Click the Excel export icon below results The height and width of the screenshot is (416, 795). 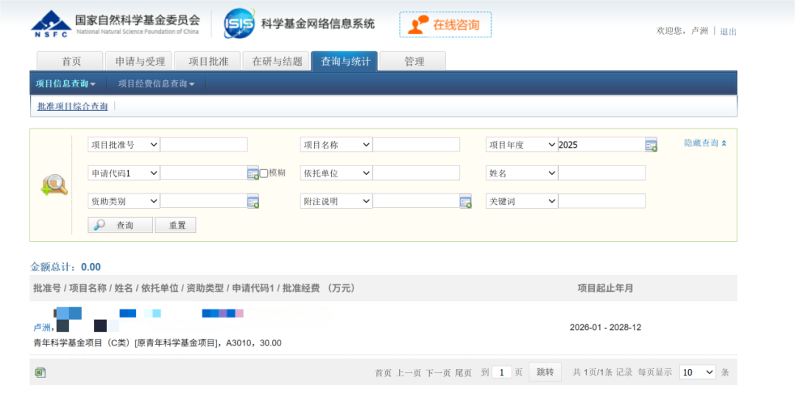40,373
